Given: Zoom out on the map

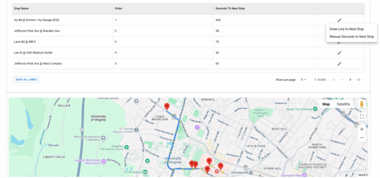Looking at the screenshot, I should pyautogui.click(x=361, y=138).
